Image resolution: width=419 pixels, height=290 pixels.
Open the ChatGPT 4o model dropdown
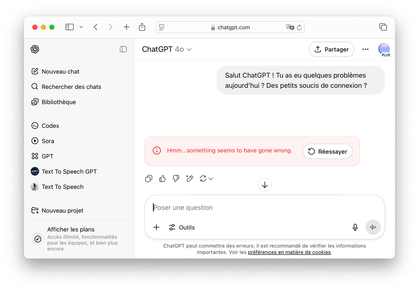[167, 49]
